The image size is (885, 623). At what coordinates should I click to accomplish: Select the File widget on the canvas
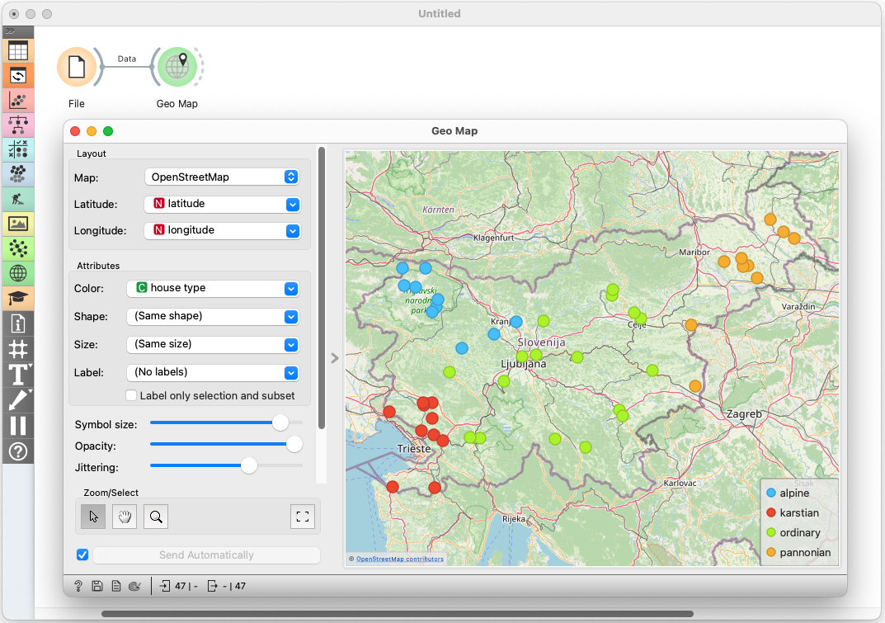(x=78, y=67)
